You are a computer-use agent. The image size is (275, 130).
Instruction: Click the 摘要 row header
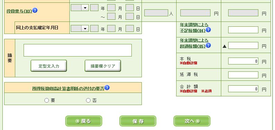pos(10,58)
